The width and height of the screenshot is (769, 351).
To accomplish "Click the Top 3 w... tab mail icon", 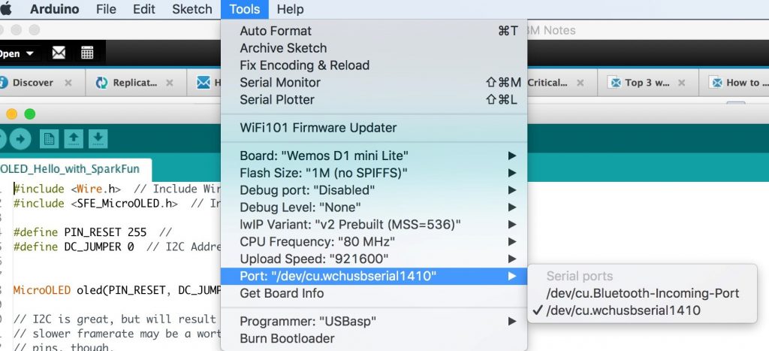I will pos(614,83).
